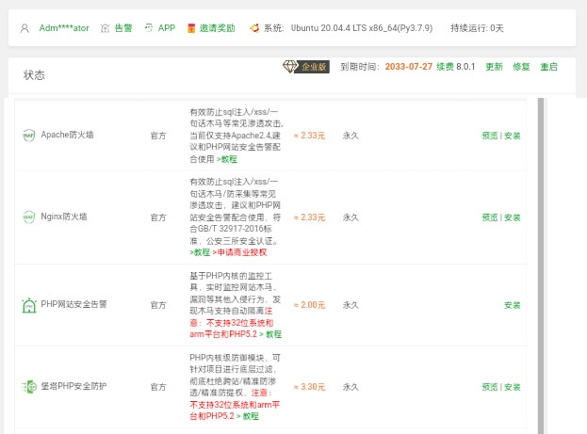
Task: Click the 告警 alarm icon
Action: (106, 28)
